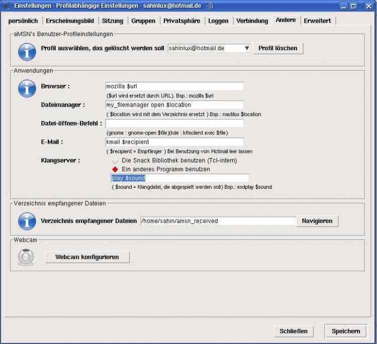Click the E-Mail command input field
The height and width of the screenshot is (344, 377).
[x=174, y=142]
